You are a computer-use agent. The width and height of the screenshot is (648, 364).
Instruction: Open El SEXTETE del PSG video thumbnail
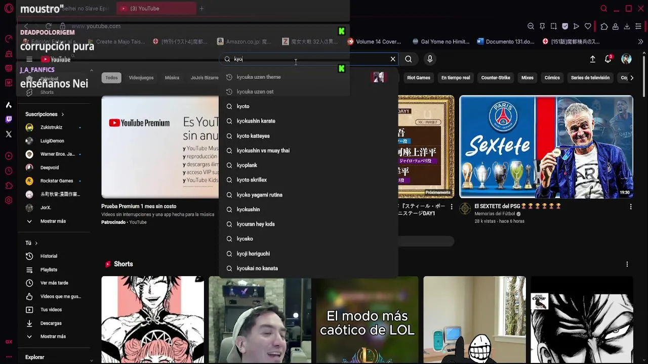coord(546,147)
